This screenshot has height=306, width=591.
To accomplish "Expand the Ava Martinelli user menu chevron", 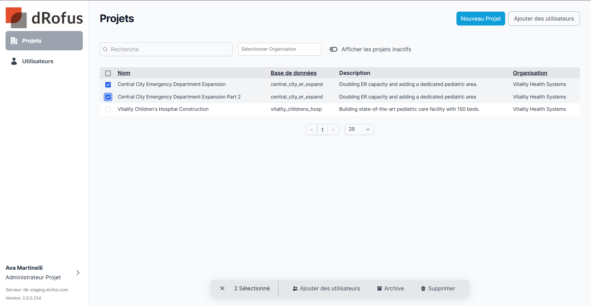I will pyautogui.click(x=78, y=273).
